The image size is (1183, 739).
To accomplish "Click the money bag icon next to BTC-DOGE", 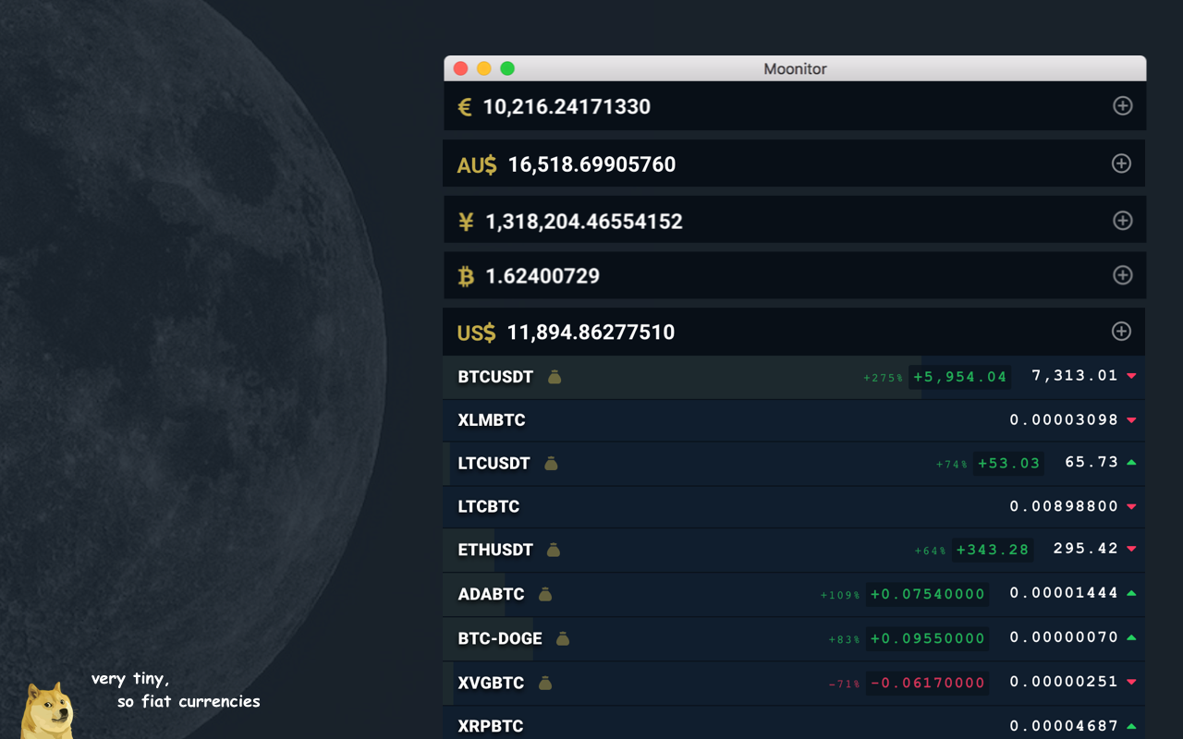I will click(563, 638).
